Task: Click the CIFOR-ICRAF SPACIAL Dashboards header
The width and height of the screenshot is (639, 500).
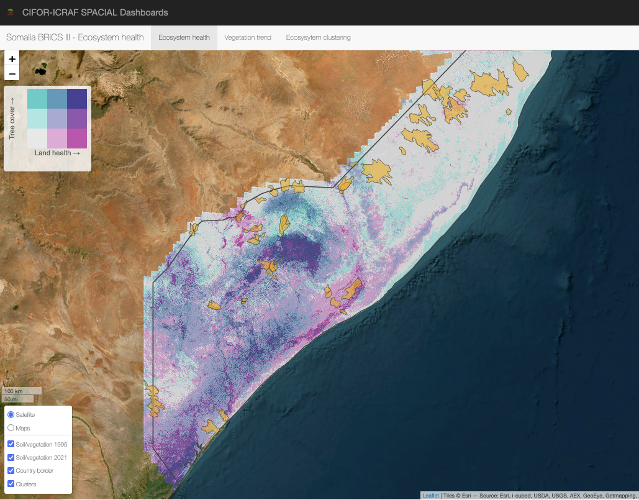Action: (95, 12)
